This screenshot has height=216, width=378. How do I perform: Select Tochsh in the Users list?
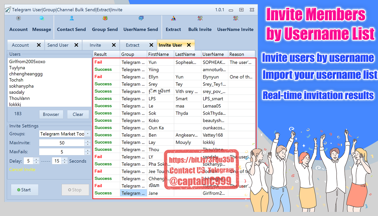click(16, 80)
